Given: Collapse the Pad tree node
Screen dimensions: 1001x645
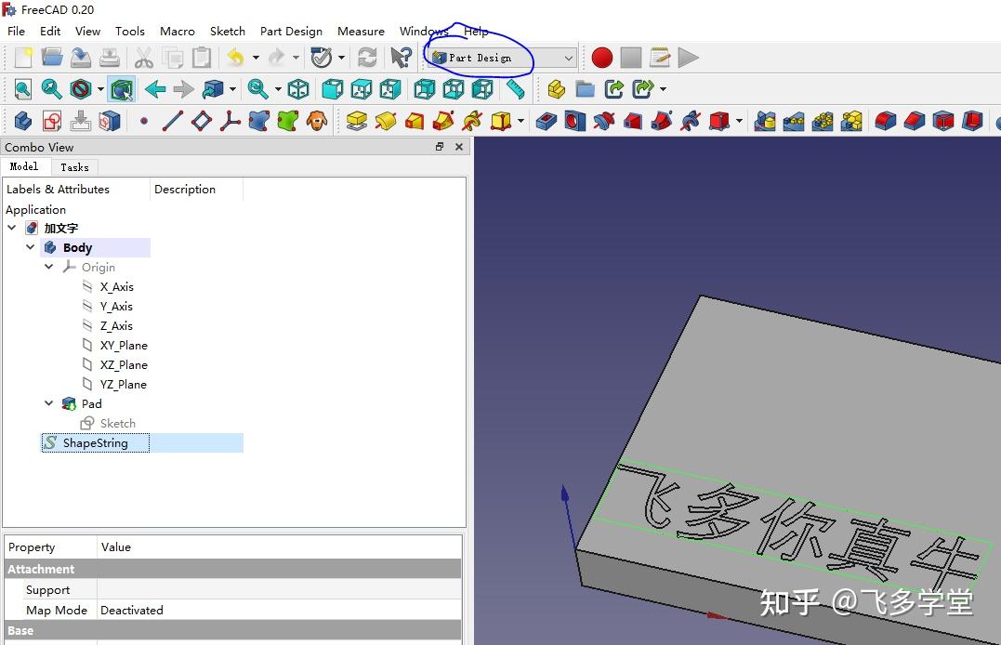Looking at the screenshot, I should click(x=48, y=403).
